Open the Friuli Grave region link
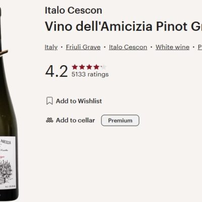 (83, 47)
